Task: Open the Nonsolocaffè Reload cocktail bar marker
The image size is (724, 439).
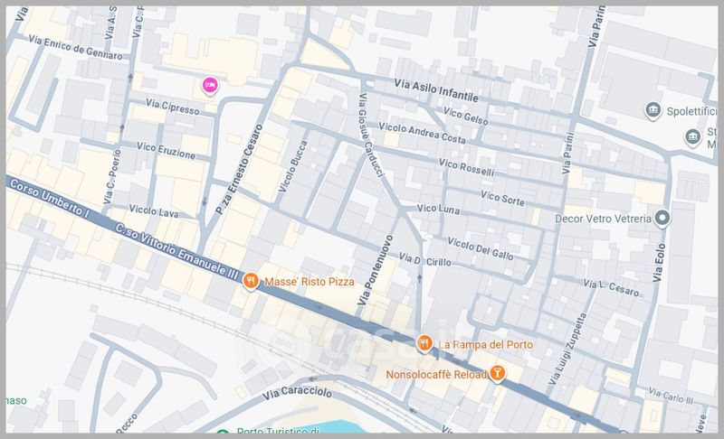Action: click(497, 373)
